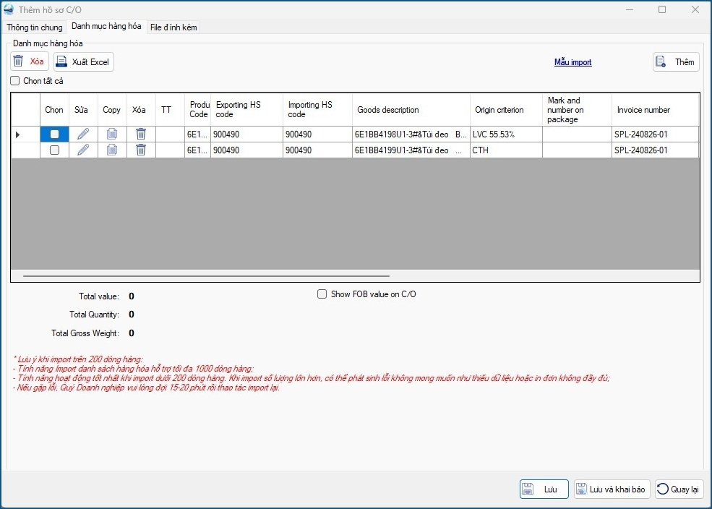Export the list with Xuất Excel
Image resolution: width=712 pixels, height=509 pixels.
coord(84,62)
